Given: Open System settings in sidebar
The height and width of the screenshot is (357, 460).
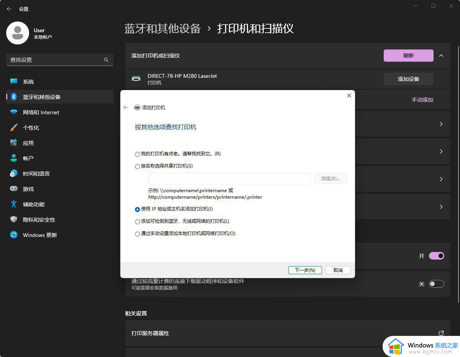Looking at the screenshot, I should [x=60, y=81].
